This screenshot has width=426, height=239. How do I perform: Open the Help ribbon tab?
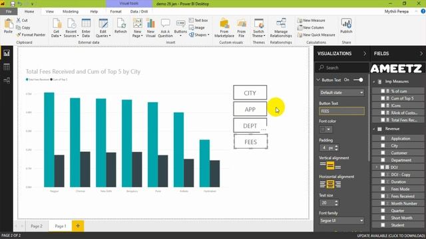click(x=94, y=12)
